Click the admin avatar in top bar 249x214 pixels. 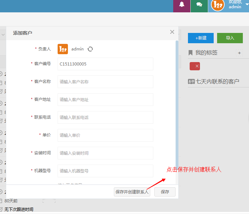(x=217, y=5)
